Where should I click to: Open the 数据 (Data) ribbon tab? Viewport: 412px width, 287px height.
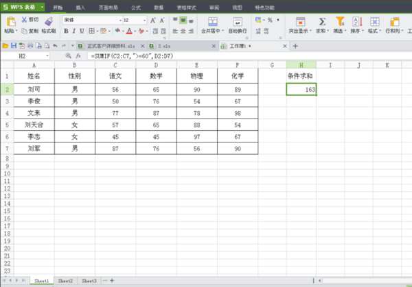coord(159,8)
